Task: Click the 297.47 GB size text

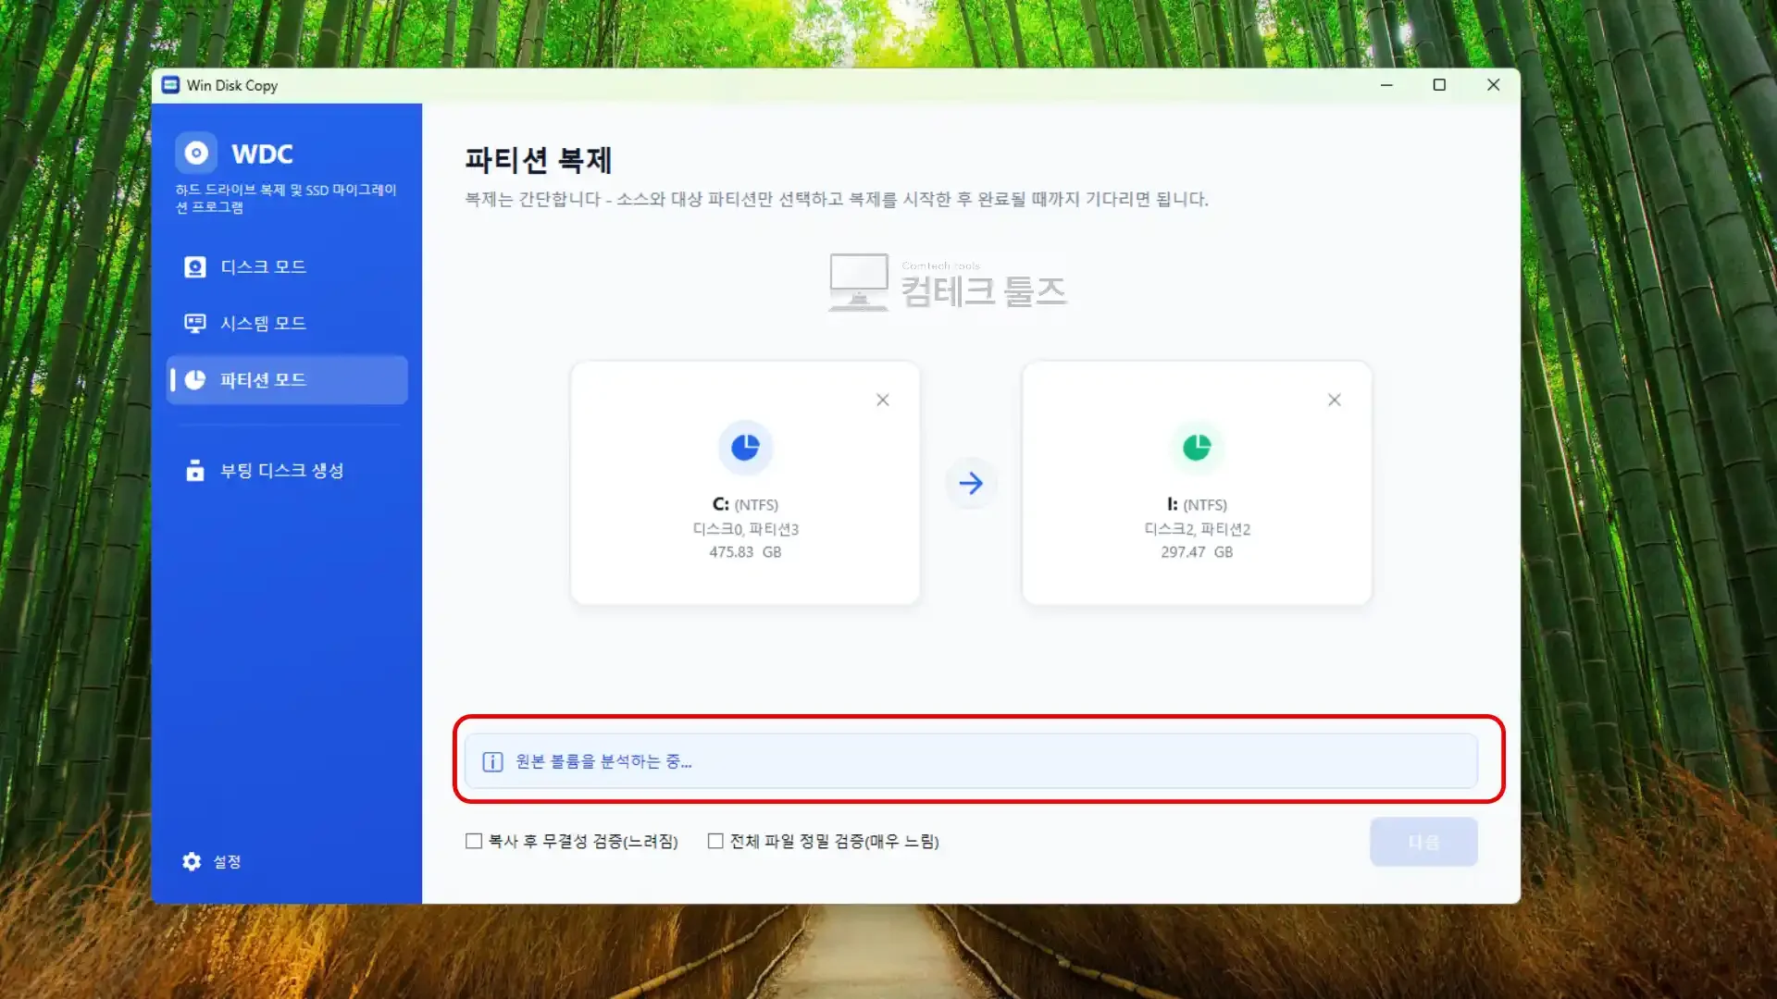Action: [1197, 552]
